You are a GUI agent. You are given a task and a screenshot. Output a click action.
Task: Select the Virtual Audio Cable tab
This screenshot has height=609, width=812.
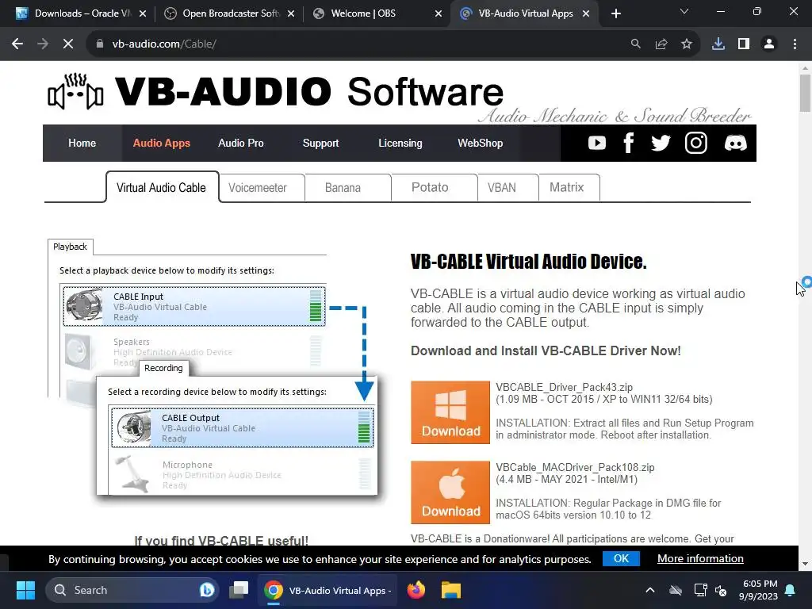(162, 187)
